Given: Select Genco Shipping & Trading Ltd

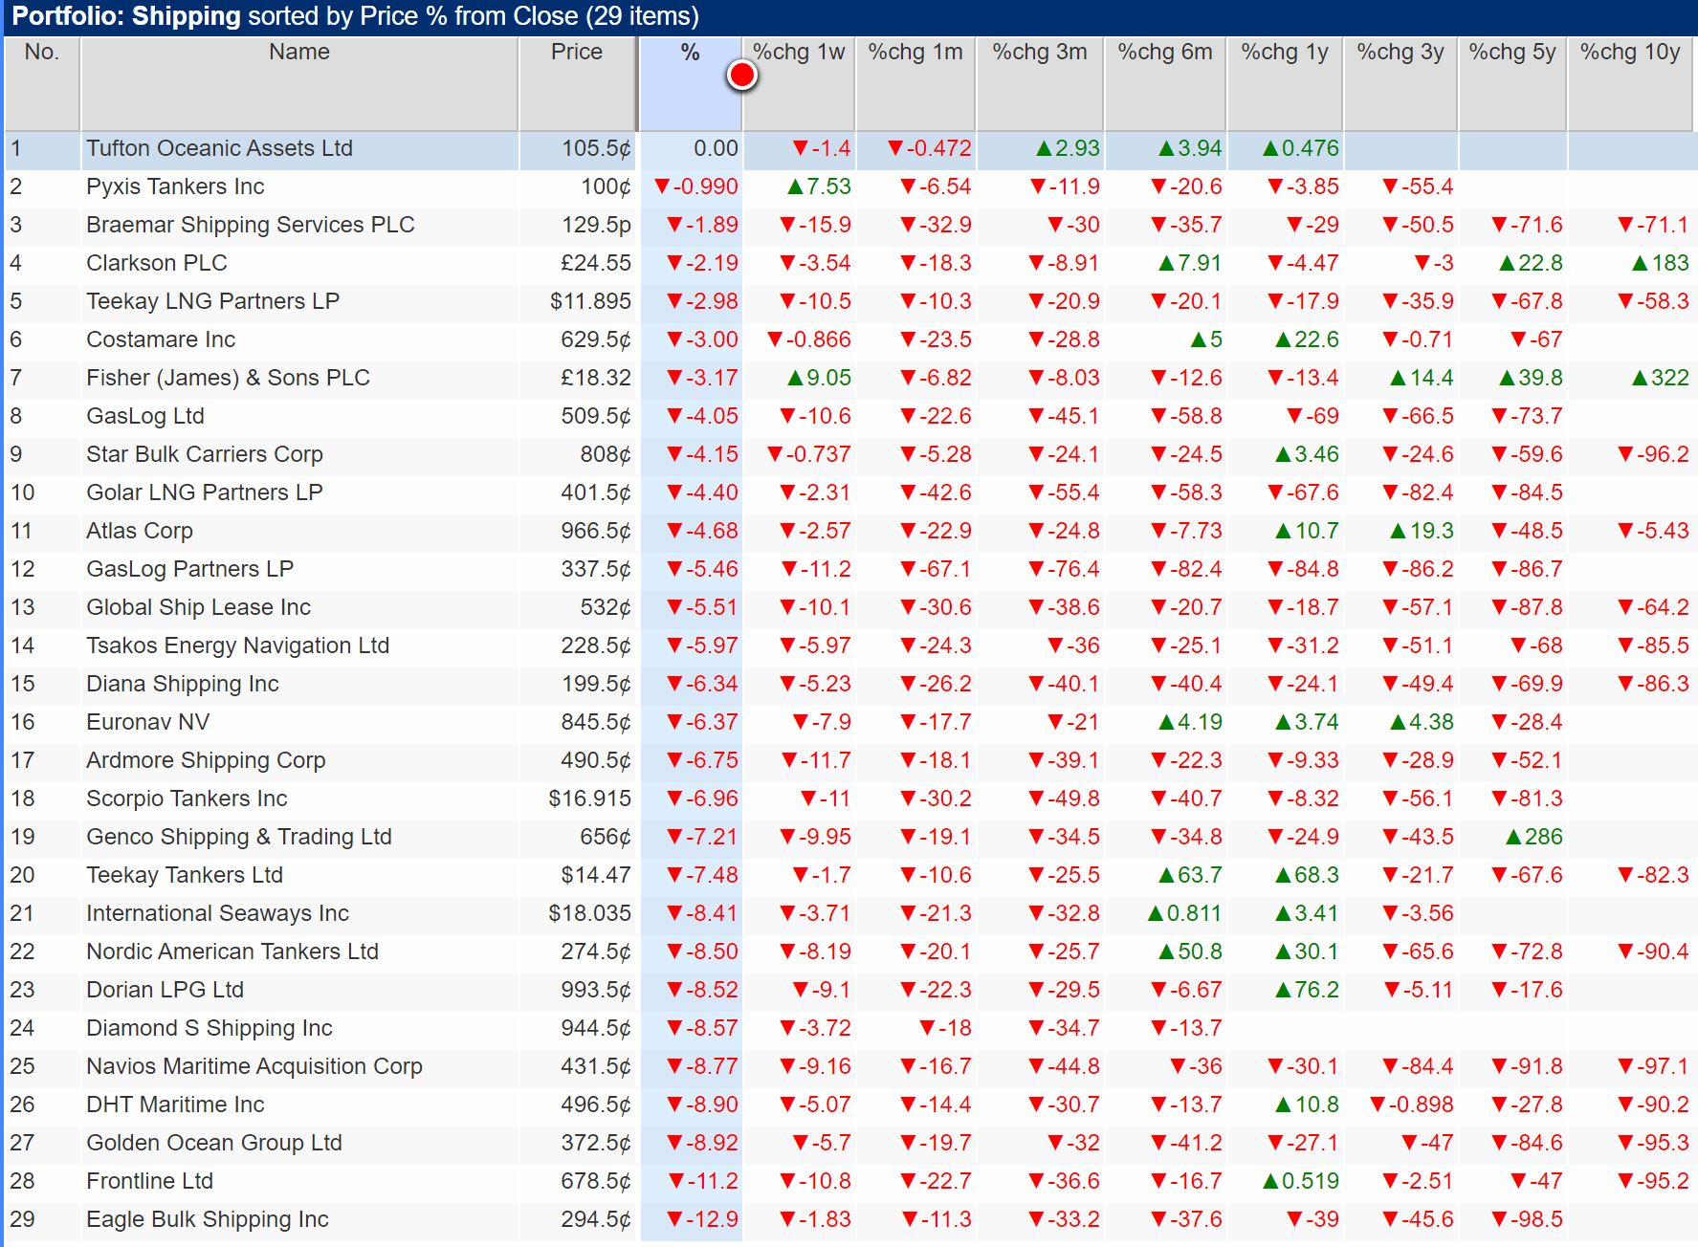Looking at the screenshot, I should (x=239, y=837).
